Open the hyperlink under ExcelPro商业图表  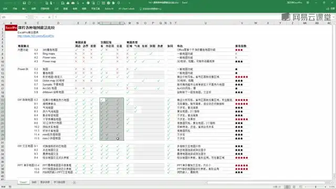click(x=36, y=36)
